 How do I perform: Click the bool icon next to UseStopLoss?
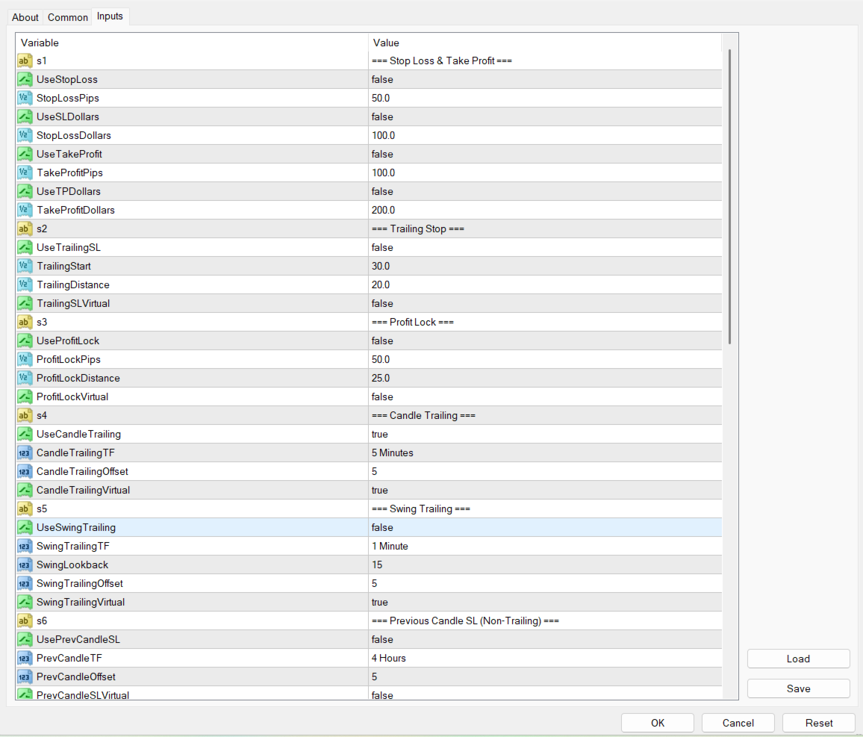pyautogui.click(x=25, y=79)
